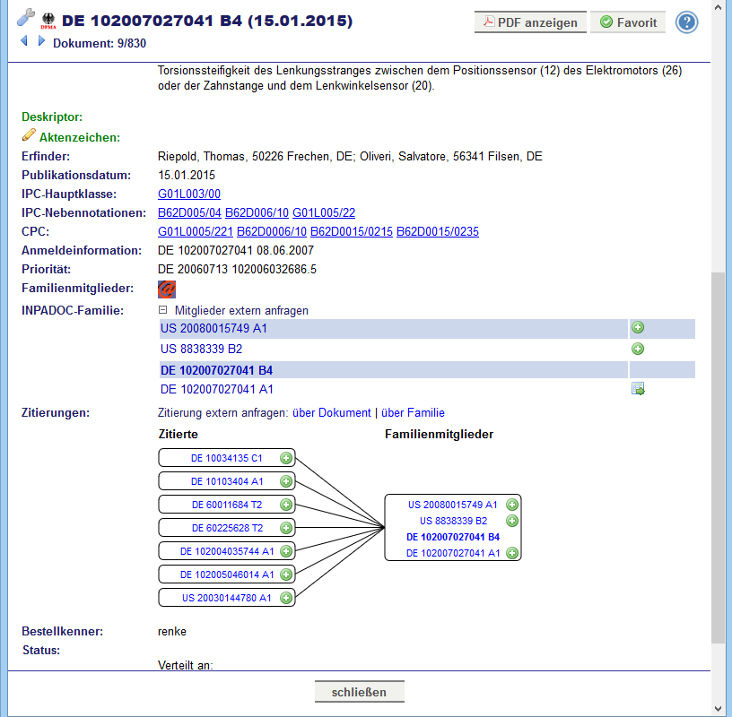
Task: Open CPC link G01L0005/221
Action: tap(196, 232)
